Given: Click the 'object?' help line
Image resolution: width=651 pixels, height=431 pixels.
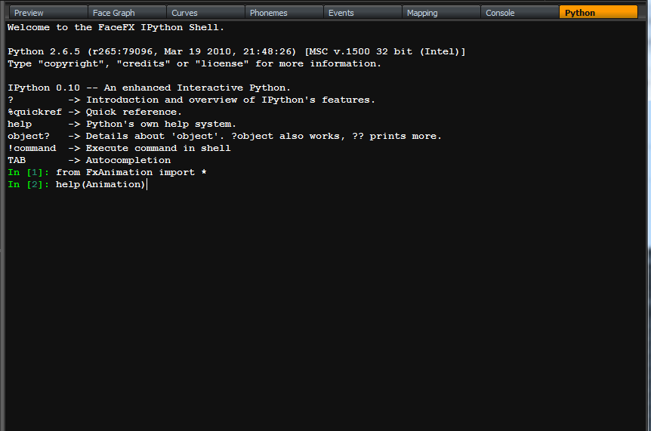Looking at the screenshot, I should tap(224, 136).
